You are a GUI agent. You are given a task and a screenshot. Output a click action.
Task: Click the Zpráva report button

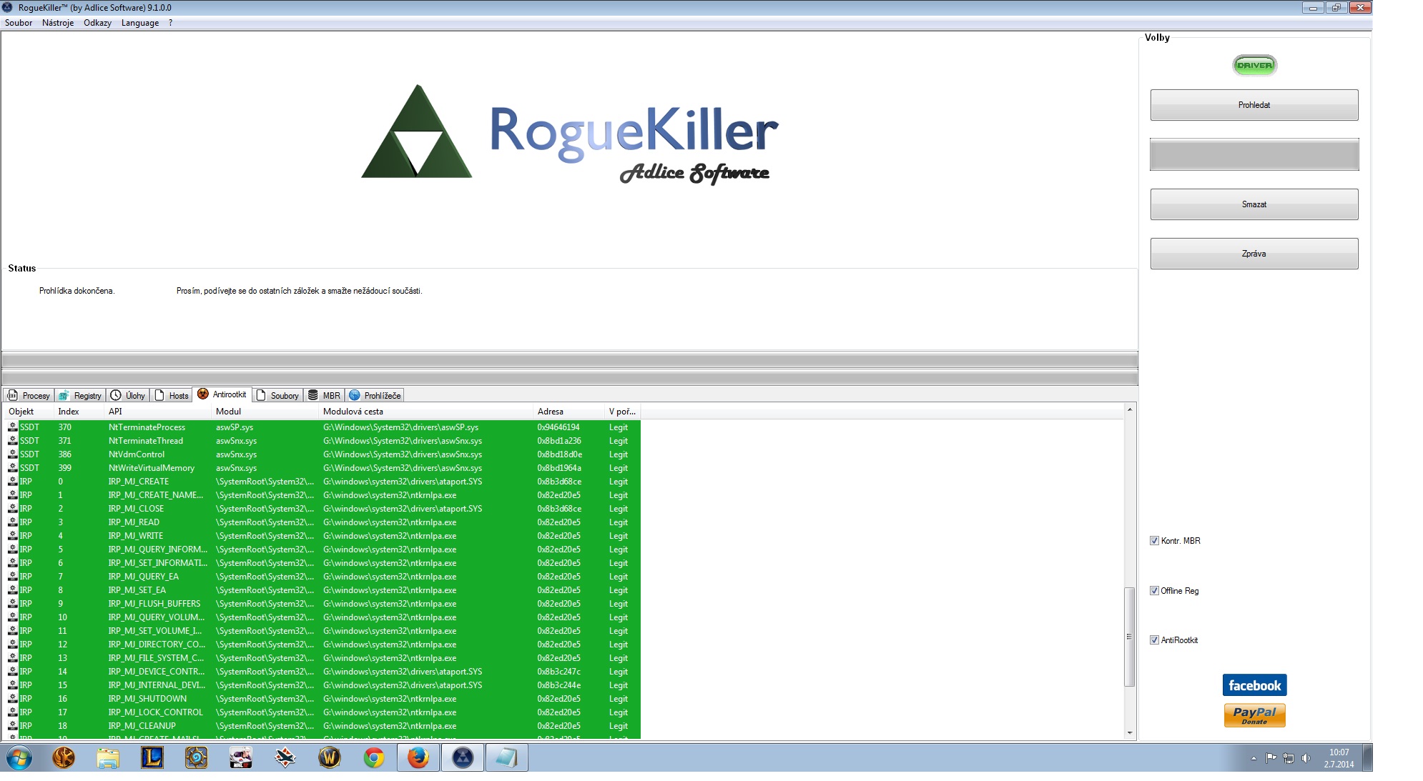(x=1254, y=254)
